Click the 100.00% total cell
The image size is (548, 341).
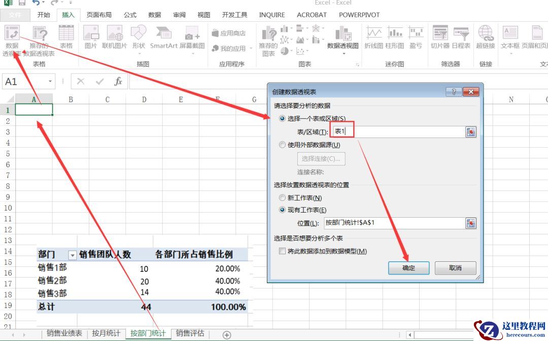point(228,307)
